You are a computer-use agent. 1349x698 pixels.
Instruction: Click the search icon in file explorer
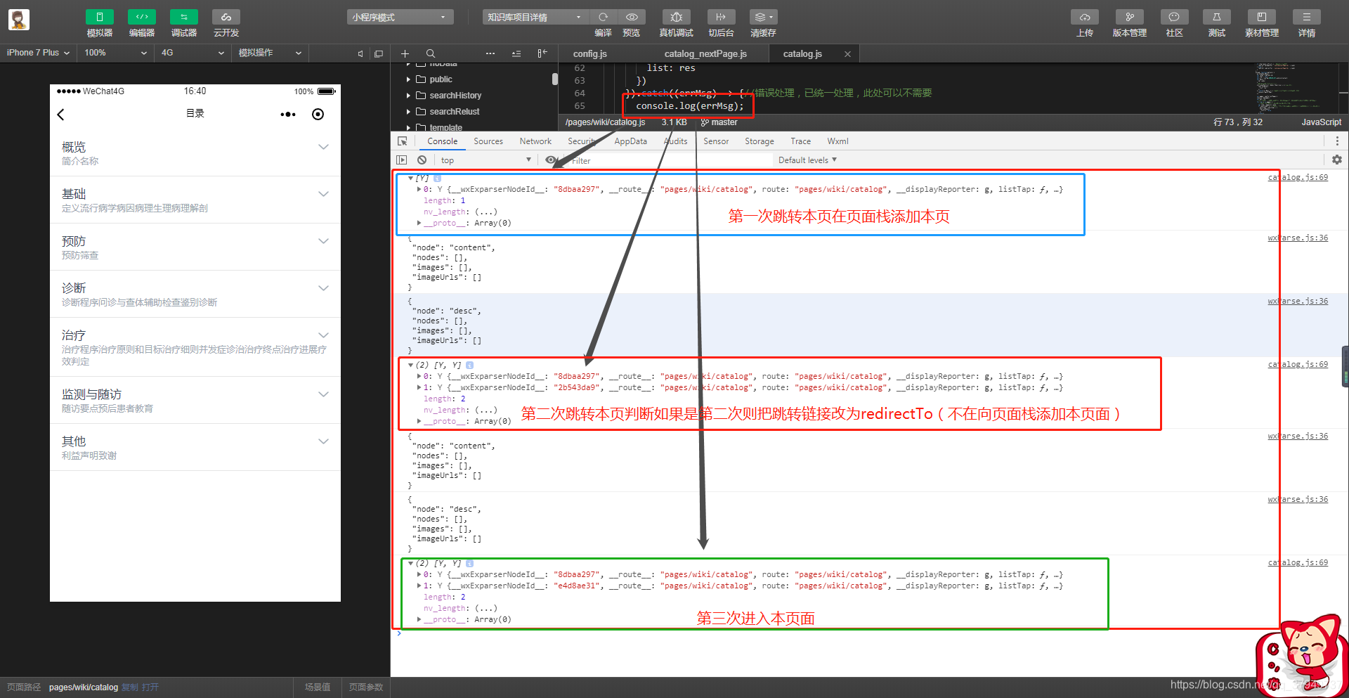[x=431, y=53]
